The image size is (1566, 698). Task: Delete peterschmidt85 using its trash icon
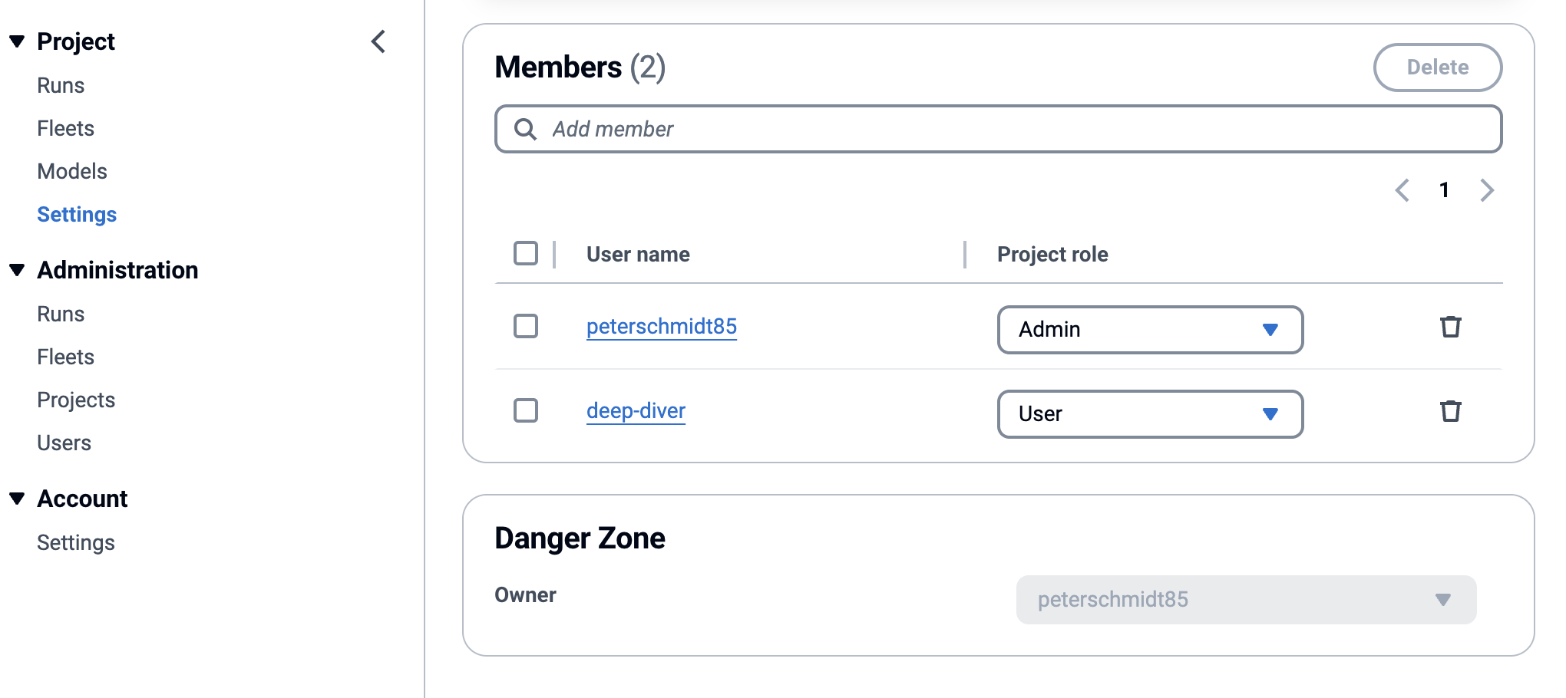point(1450,327)
